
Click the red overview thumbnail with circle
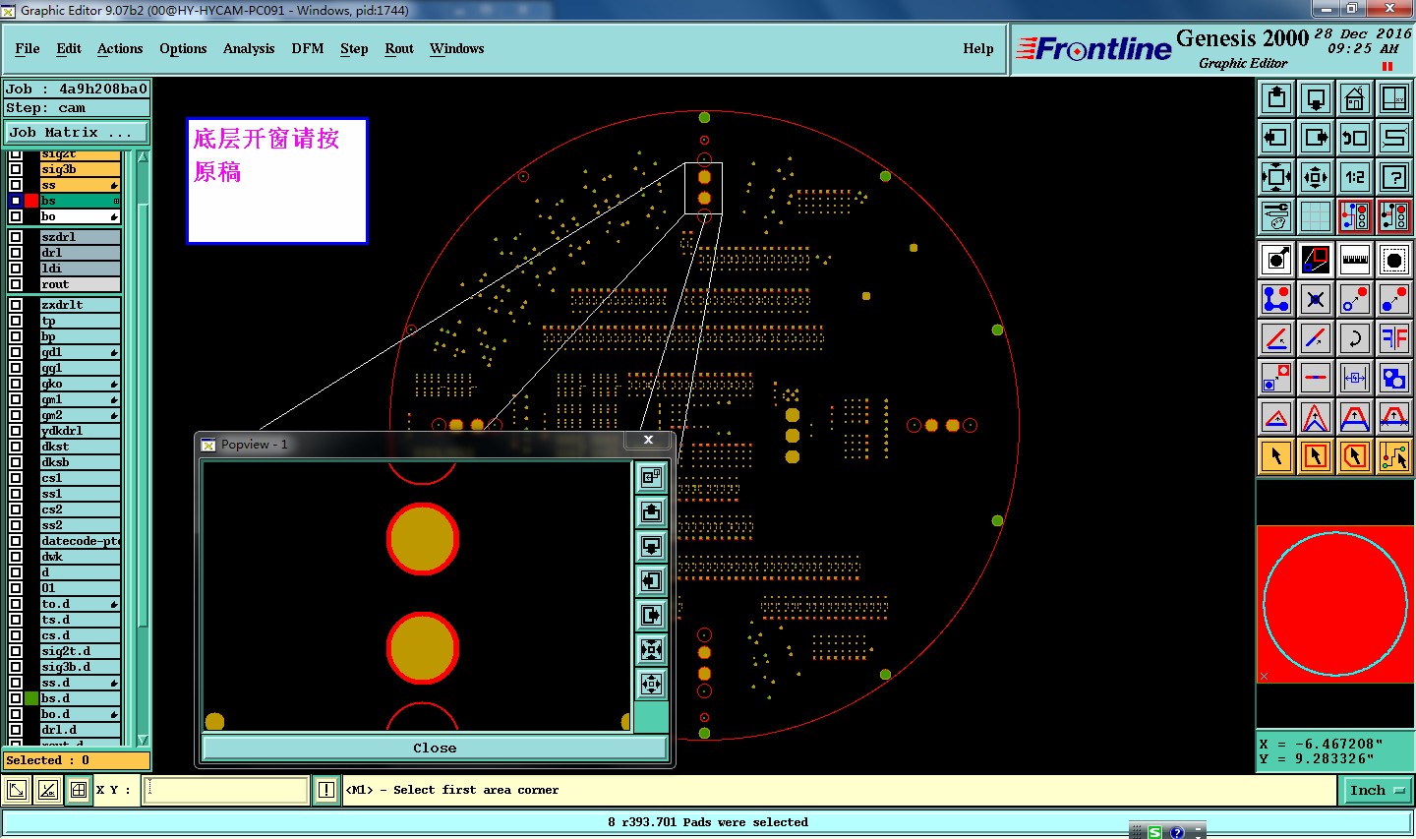click(x=1335, y=604)
